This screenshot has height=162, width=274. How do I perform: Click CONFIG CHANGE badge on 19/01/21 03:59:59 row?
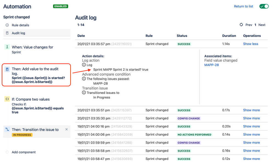188,143
